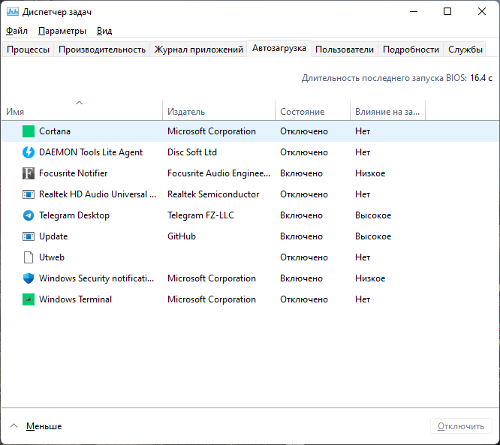Viewport: 500px width, 445px height.
Task: Select the Utweb entry name
Action: pos(52,257)
